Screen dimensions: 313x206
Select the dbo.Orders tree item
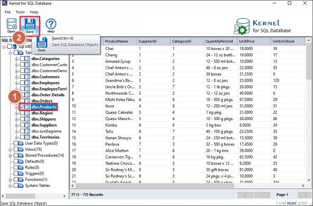coord(42,101)
